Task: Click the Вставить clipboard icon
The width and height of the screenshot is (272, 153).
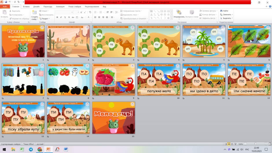Action: tap(4, 12)
